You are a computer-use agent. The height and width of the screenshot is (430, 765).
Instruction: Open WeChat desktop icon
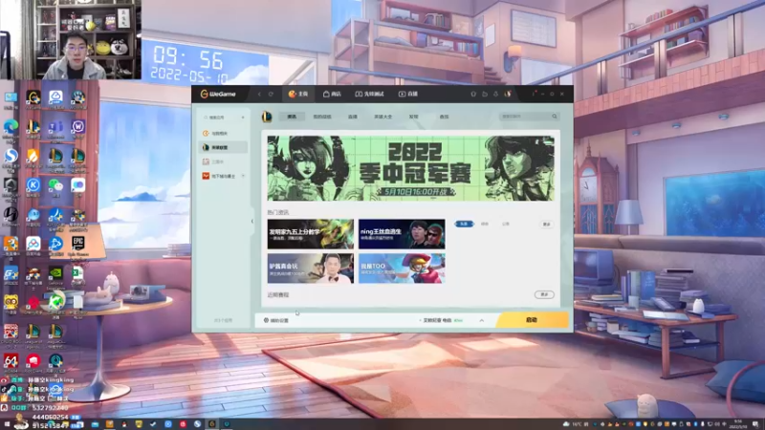click(55, 187)
